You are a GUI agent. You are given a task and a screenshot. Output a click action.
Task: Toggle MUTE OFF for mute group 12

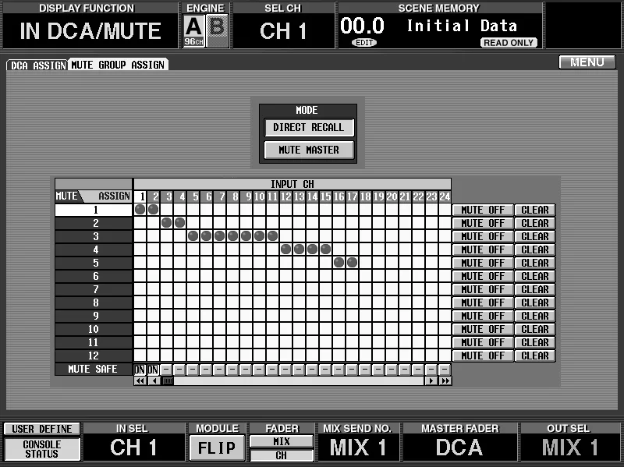click(x=483, y=356)
